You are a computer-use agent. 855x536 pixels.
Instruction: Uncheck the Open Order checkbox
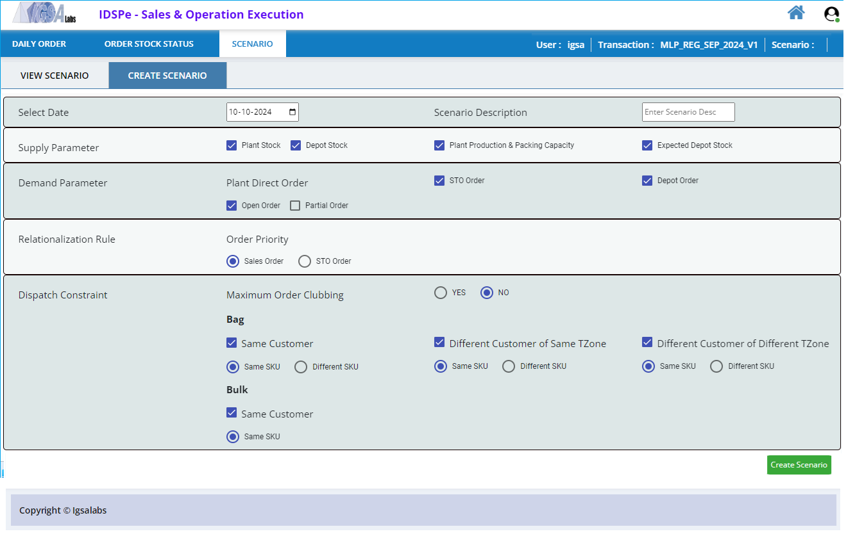[232, 206]
